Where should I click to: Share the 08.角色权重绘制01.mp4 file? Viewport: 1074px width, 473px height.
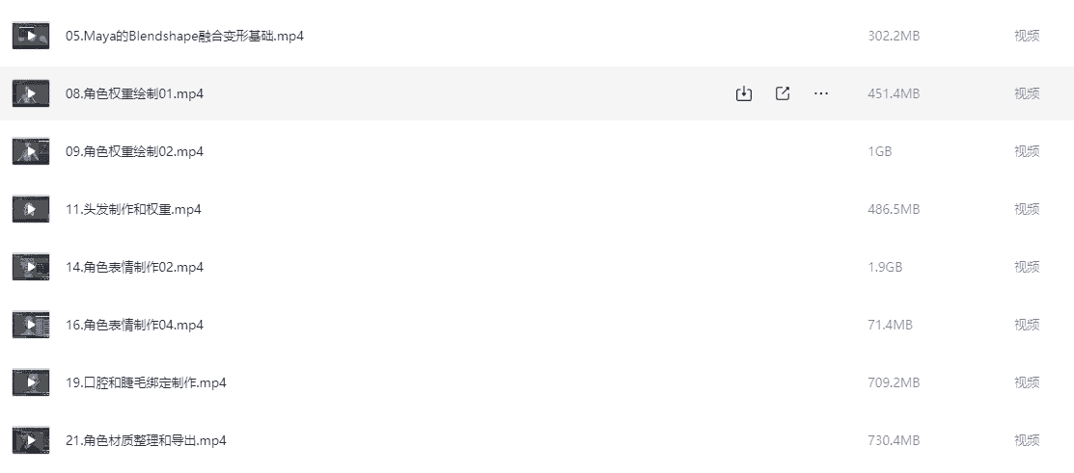[x=783, y=93]
